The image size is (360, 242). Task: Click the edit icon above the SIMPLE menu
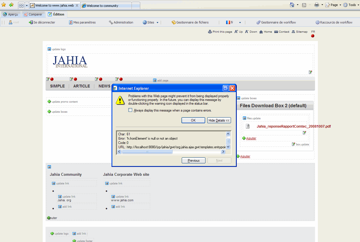click(48, 79)
